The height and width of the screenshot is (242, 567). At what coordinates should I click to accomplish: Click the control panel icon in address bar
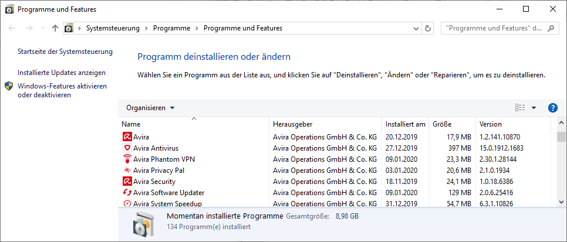pos(69,28)
